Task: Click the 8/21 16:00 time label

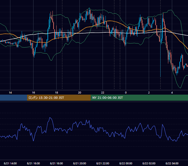Action: click(x=33, y=163)
